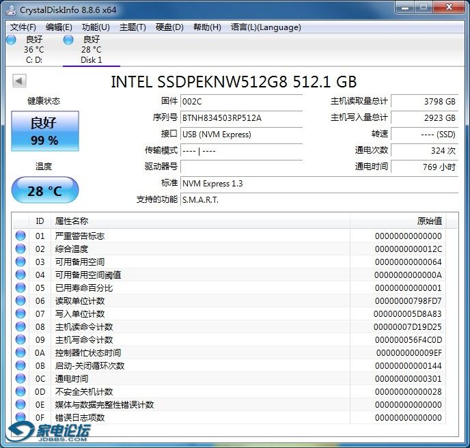Click the 28 °C temperature button
Screen dimensions: 470x448
coord(45,190)
